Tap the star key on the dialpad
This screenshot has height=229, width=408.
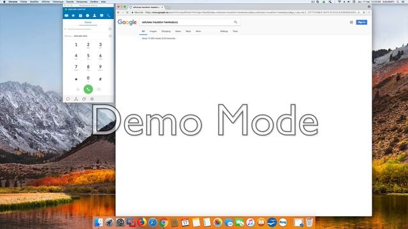pyautogui.click(x=76, y=79)
